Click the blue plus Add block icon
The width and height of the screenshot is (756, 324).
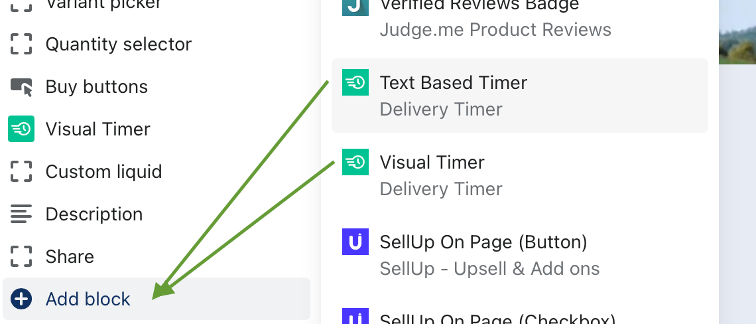click(x=21, y=299)
